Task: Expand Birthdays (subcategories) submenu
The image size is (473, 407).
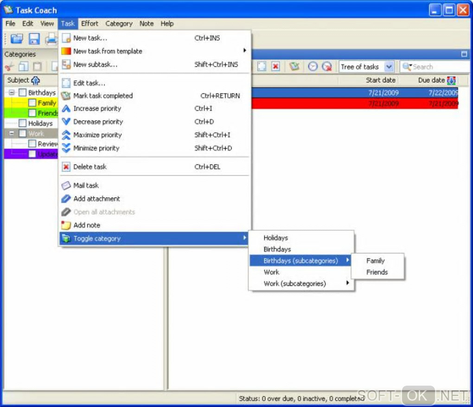Action: coord(300,260)
